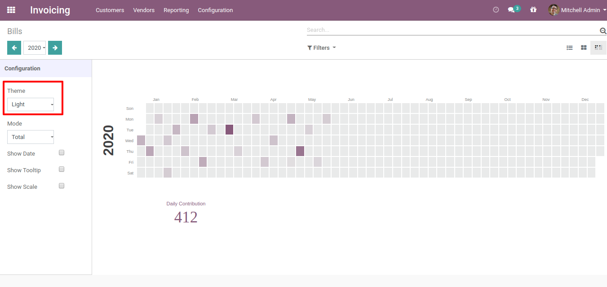Switch to kanban view
607x287 pixels.
(x=584, y=48)
